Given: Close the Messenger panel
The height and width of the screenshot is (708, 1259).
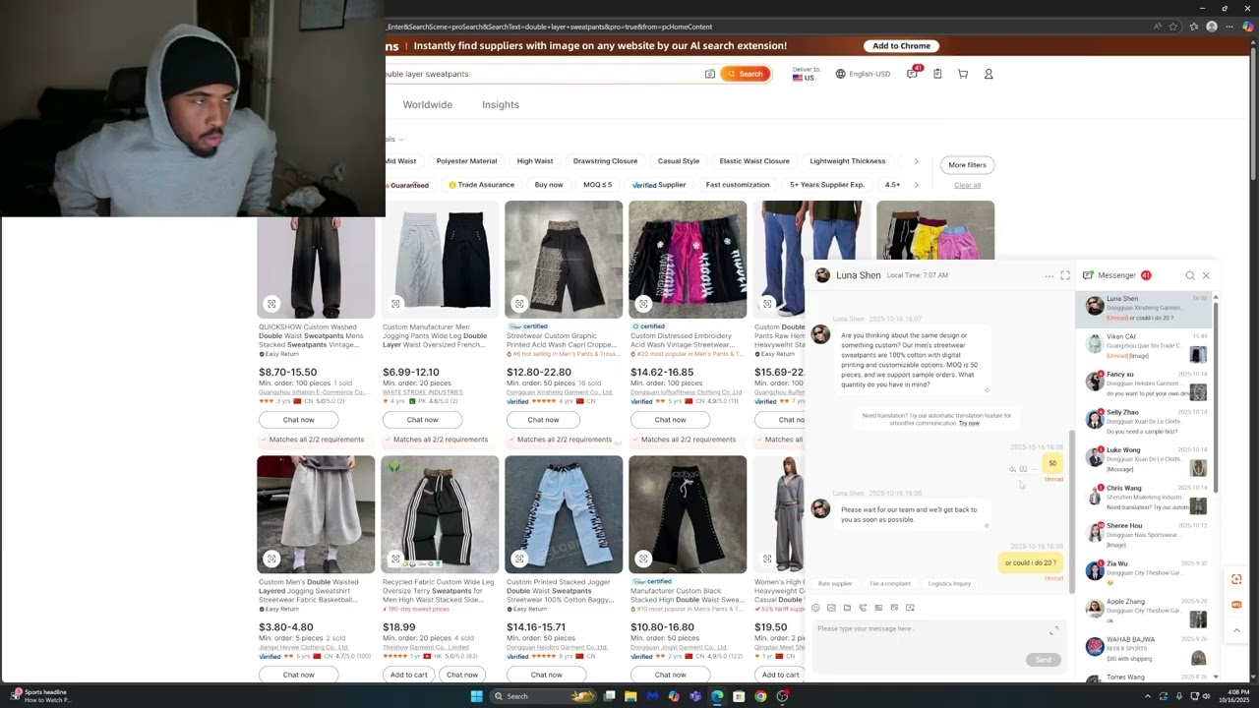Looking at the screenshot, I should 1206,275.
